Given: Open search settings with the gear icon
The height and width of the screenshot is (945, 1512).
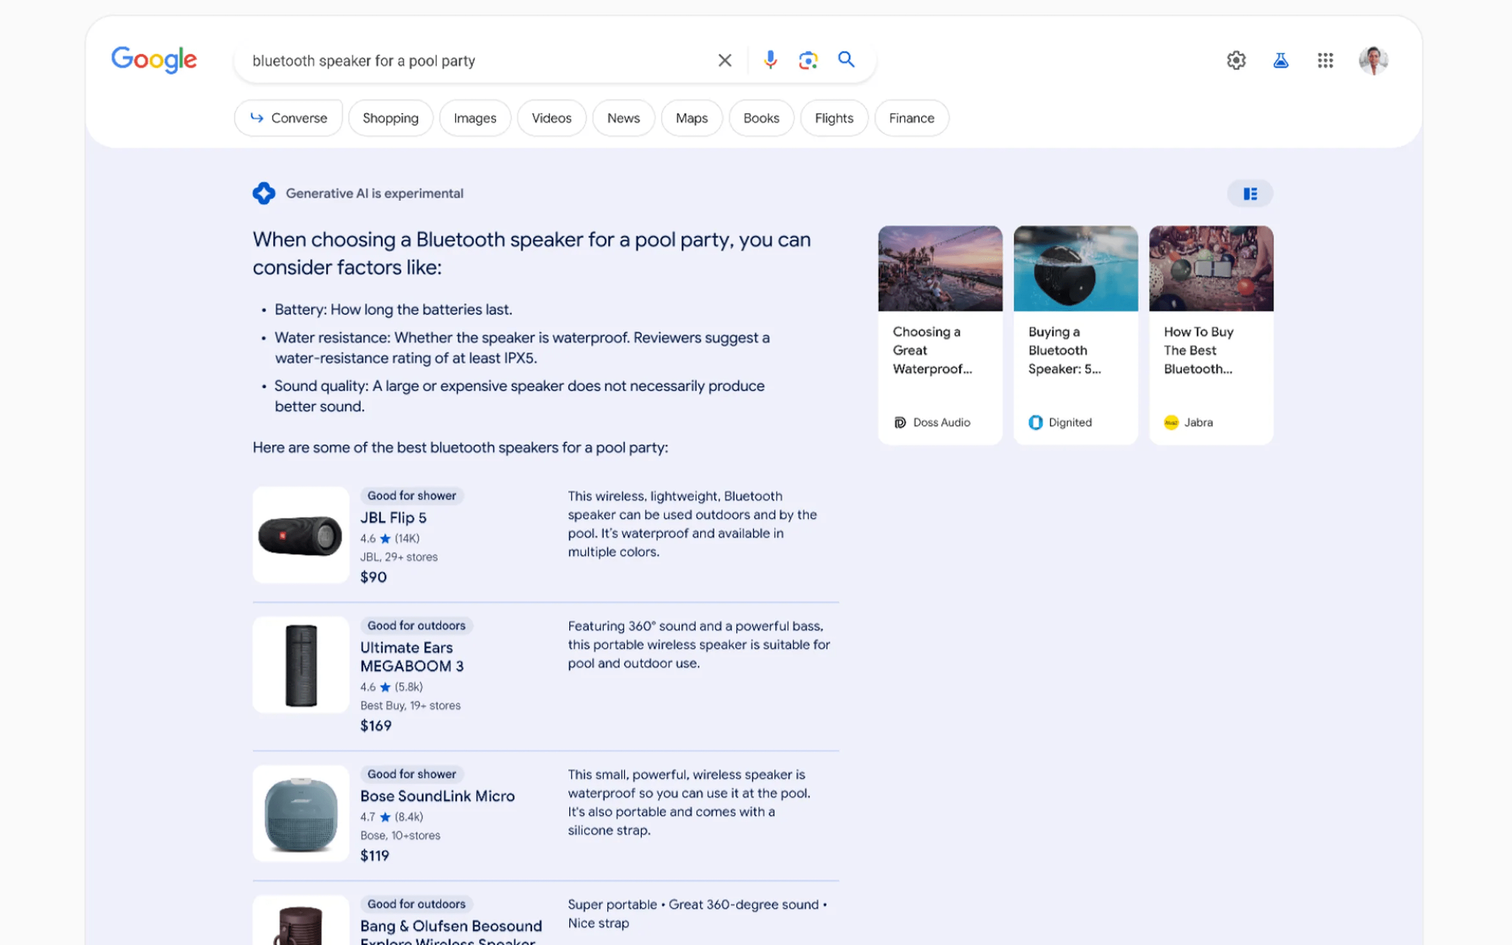Looking at the screenshot, I should pos(1235,60).
